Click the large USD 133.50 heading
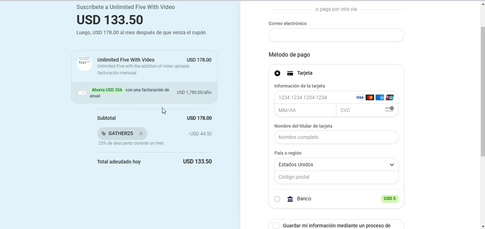485x229 pixels. [110, 20]
